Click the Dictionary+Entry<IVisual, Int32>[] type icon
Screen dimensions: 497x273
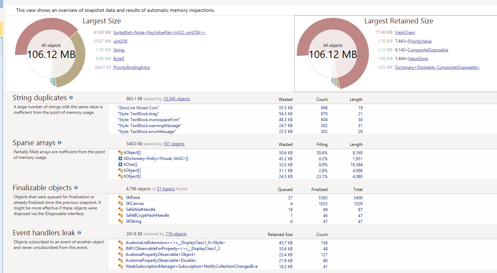[120, 158]
